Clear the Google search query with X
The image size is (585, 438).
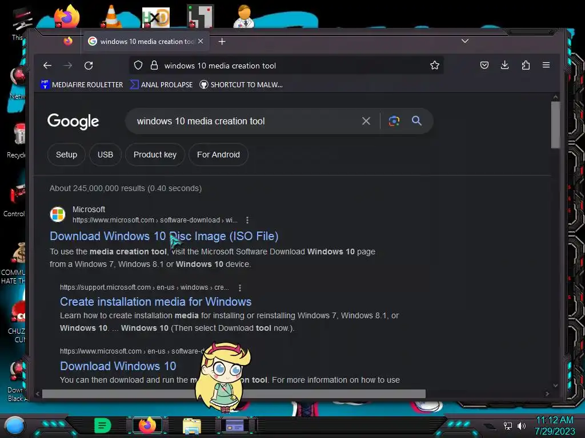(366, 121)
